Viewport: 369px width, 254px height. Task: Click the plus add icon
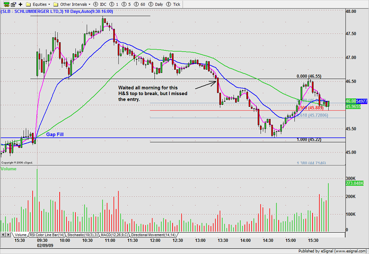(21, 4)
